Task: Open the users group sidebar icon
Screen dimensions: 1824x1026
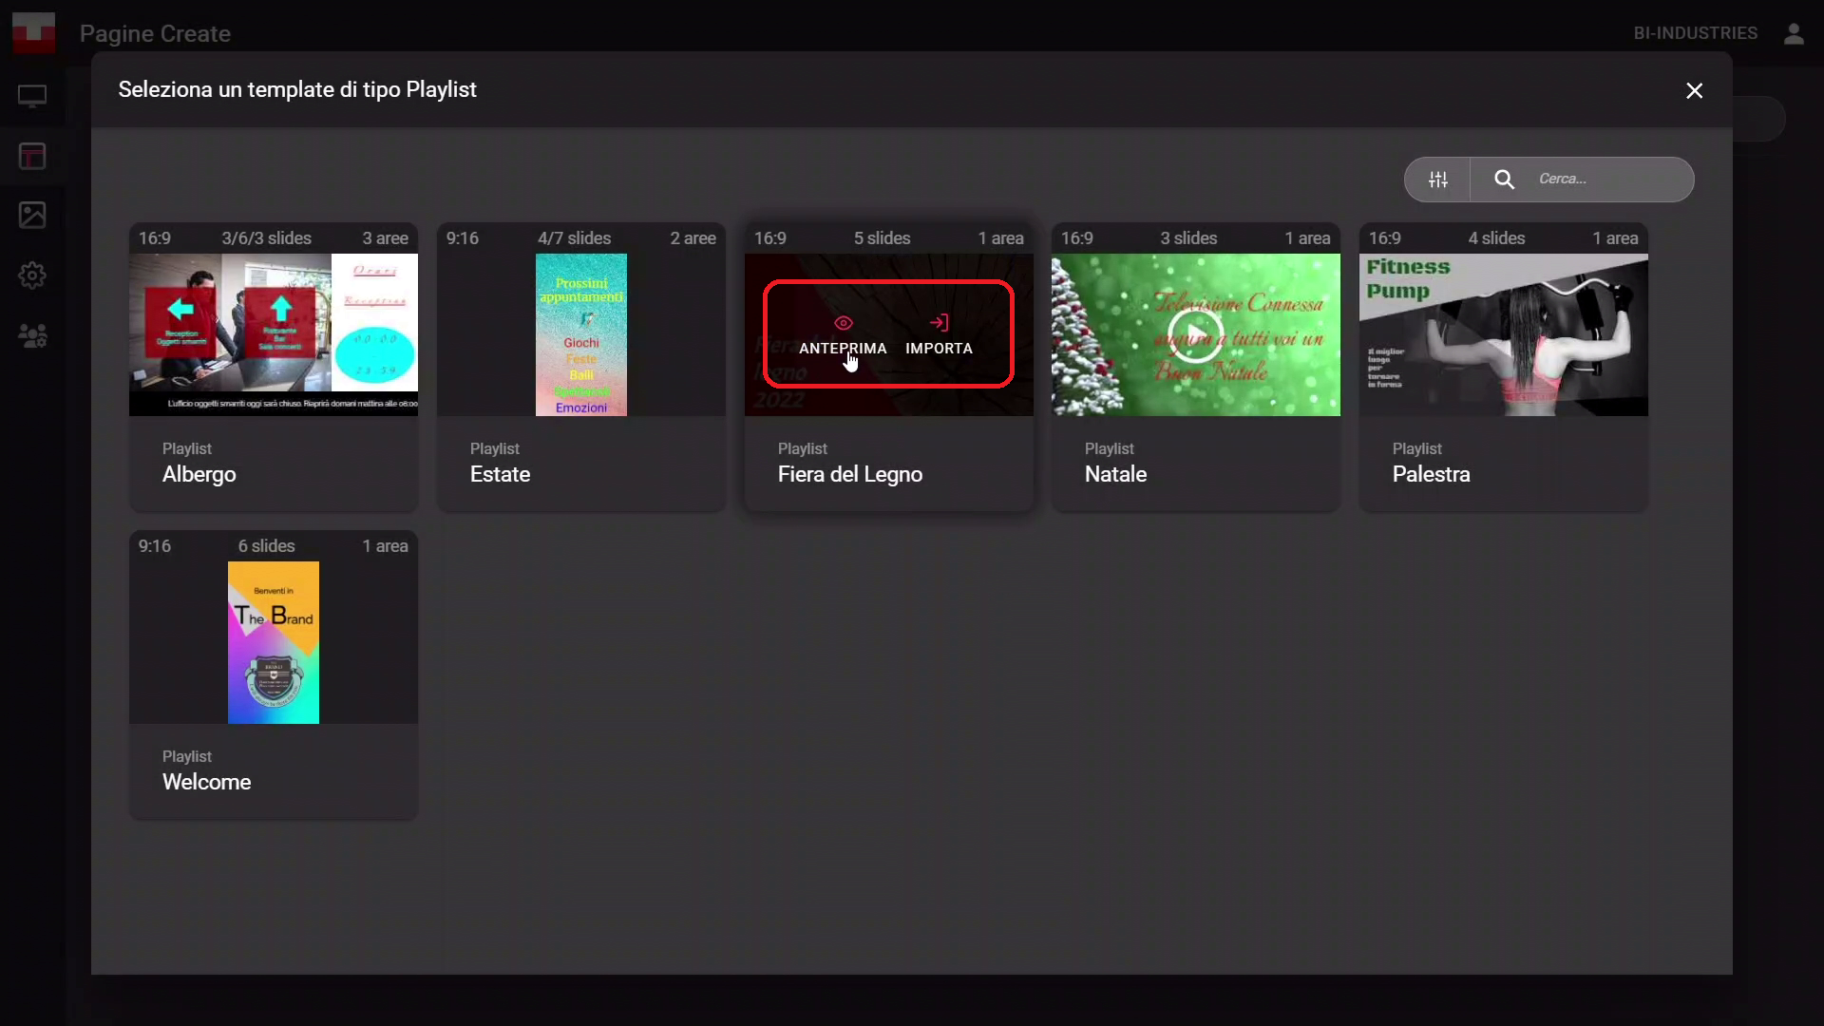Action: point(32,335)
